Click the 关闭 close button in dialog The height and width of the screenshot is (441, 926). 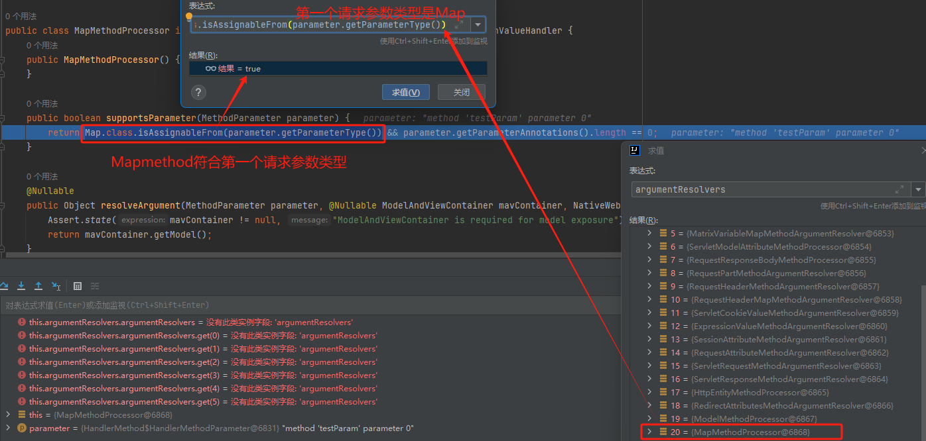(462, 92)
